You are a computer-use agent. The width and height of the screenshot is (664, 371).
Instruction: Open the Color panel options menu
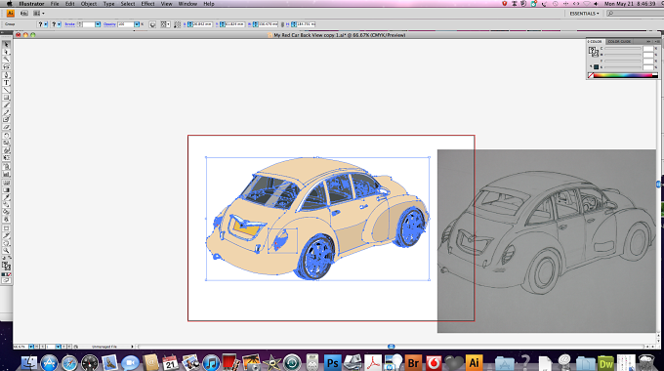[657, 42]
